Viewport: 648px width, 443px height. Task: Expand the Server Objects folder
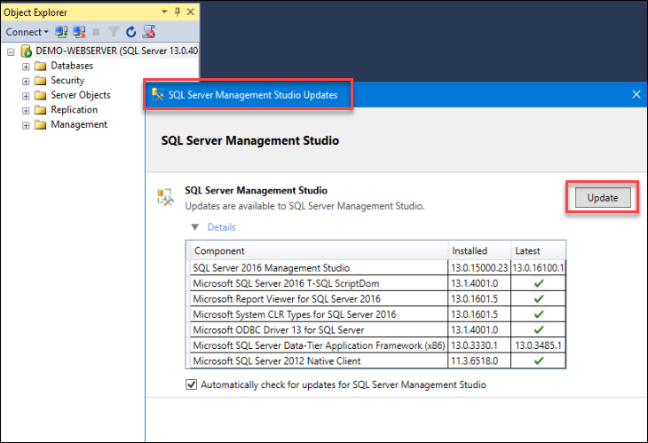tap(26, 96)
